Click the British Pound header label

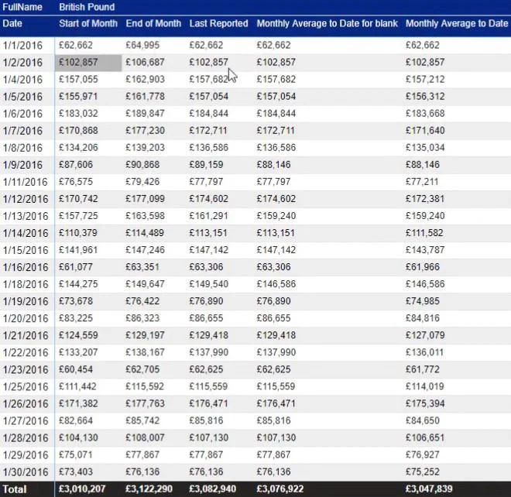click(x=87, y=7)
